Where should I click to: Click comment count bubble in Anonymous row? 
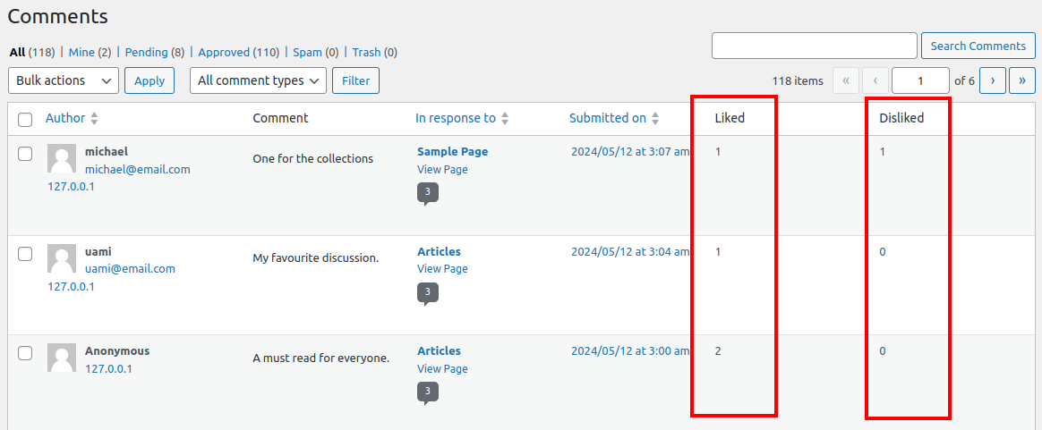428,393
